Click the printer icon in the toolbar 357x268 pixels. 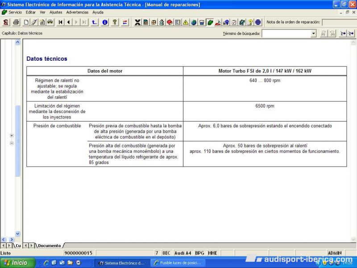coord(16,22)
